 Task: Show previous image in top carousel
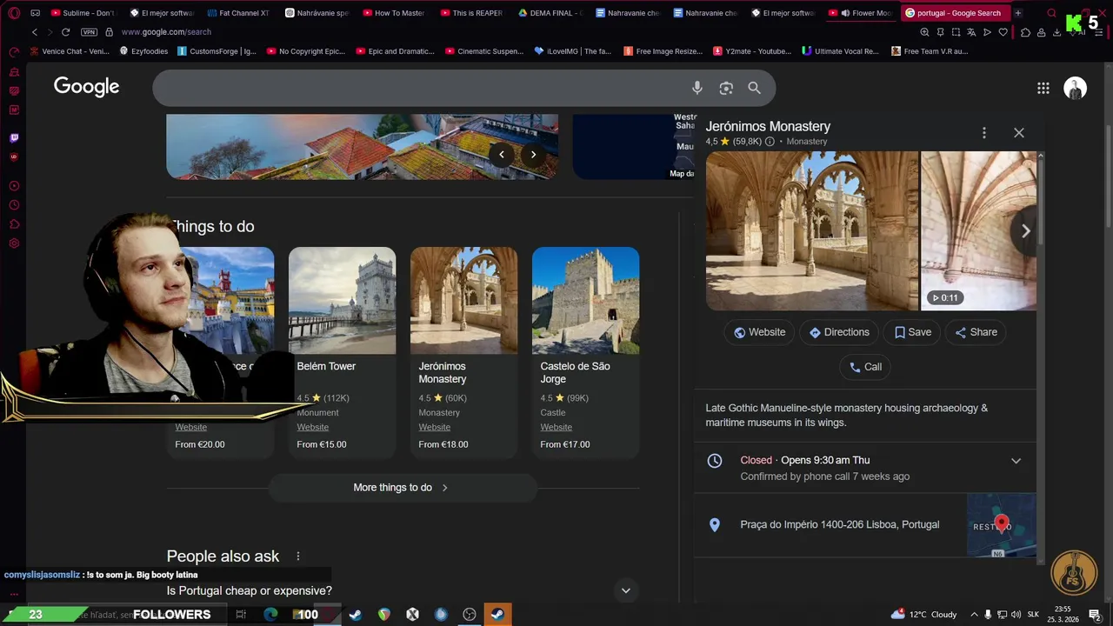click(x=501, y=155)
